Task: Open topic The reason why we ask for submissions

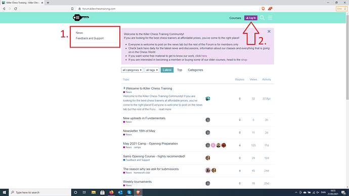Action: tap(151, 169)
